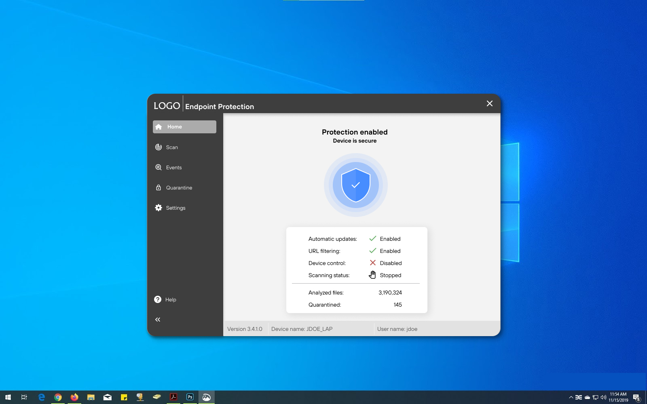The width and height of the screenshot is (647, 404).
Task: Open Photoshop from the taskbar
Action: click(190, 397)
